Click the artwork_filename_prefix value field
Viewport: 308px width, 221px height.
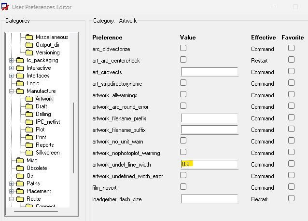pyautogui.click(x=210, y=118)
